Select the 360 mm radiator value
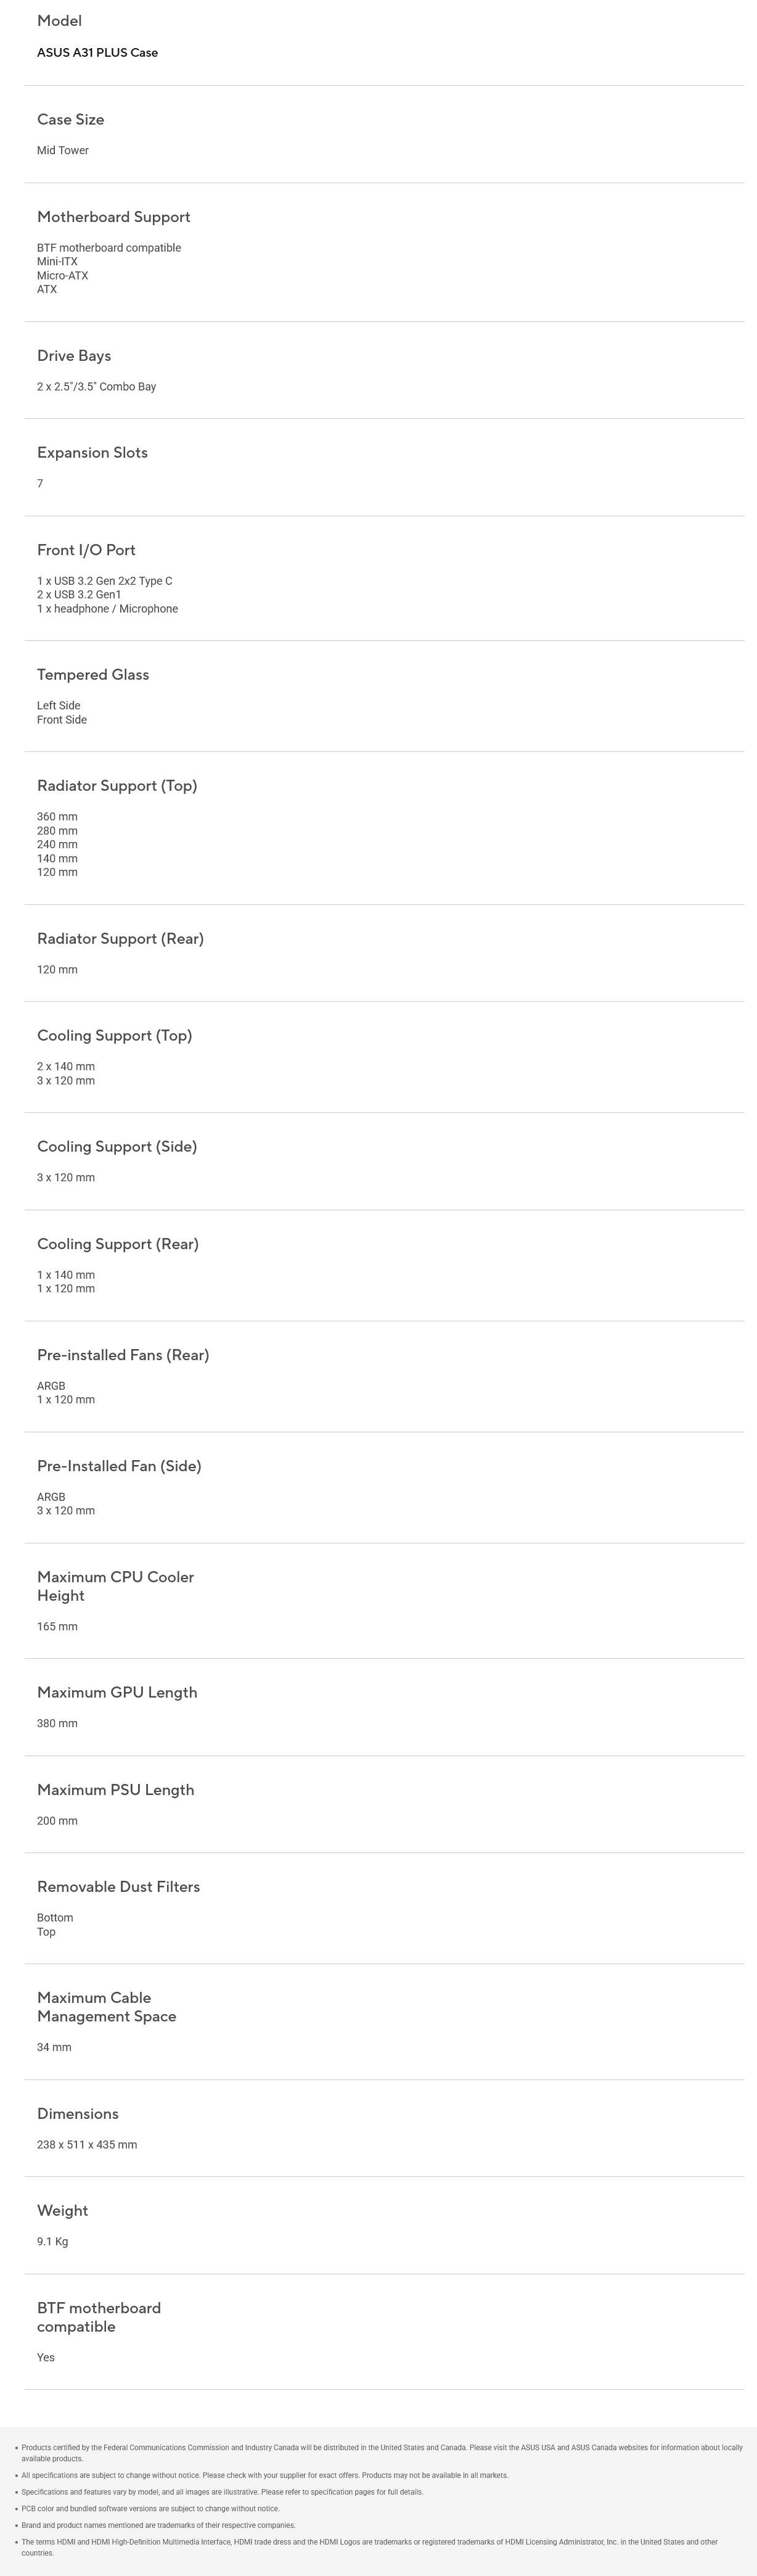Viewport: 757px width, 2576px height. (x=57, y=817)
